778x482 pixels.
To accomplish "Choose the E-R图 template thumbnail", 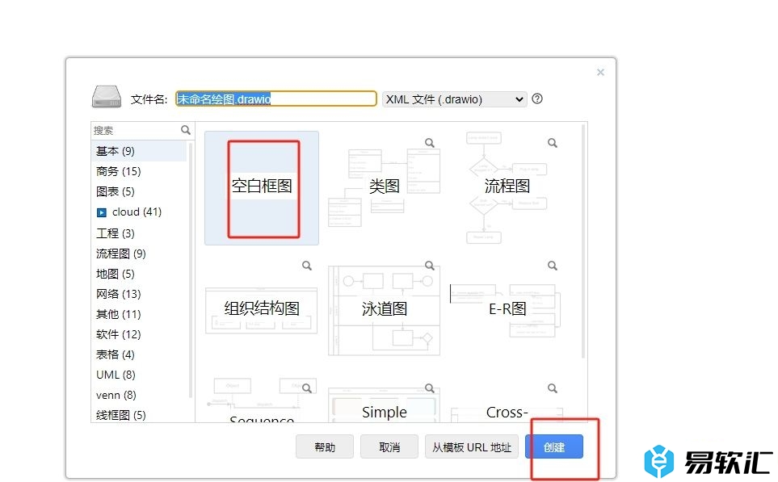I will 507,310.
